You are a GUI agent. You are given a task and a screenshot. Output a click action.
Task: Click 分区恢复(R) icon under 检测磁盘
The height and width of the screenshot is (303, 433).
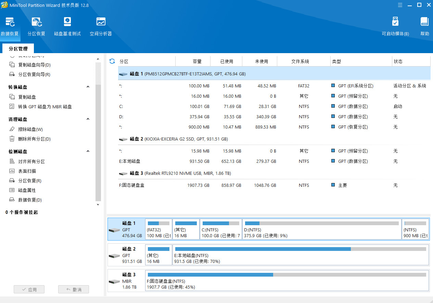pos(12,181)
